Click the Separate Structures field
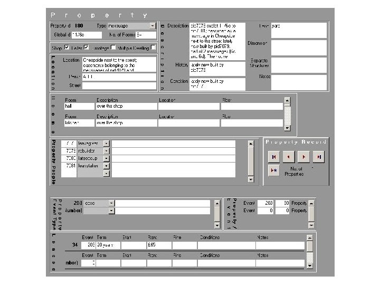The height and width of the screenshot is (285, 380). coord(299,65)
